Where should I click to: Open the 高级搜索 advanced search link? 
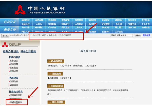coord(146,35)
